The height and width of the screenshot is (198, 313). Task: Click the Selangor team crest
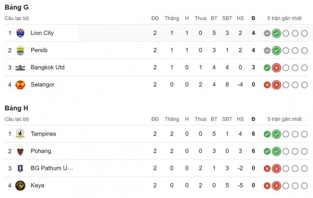pos(20,85)
